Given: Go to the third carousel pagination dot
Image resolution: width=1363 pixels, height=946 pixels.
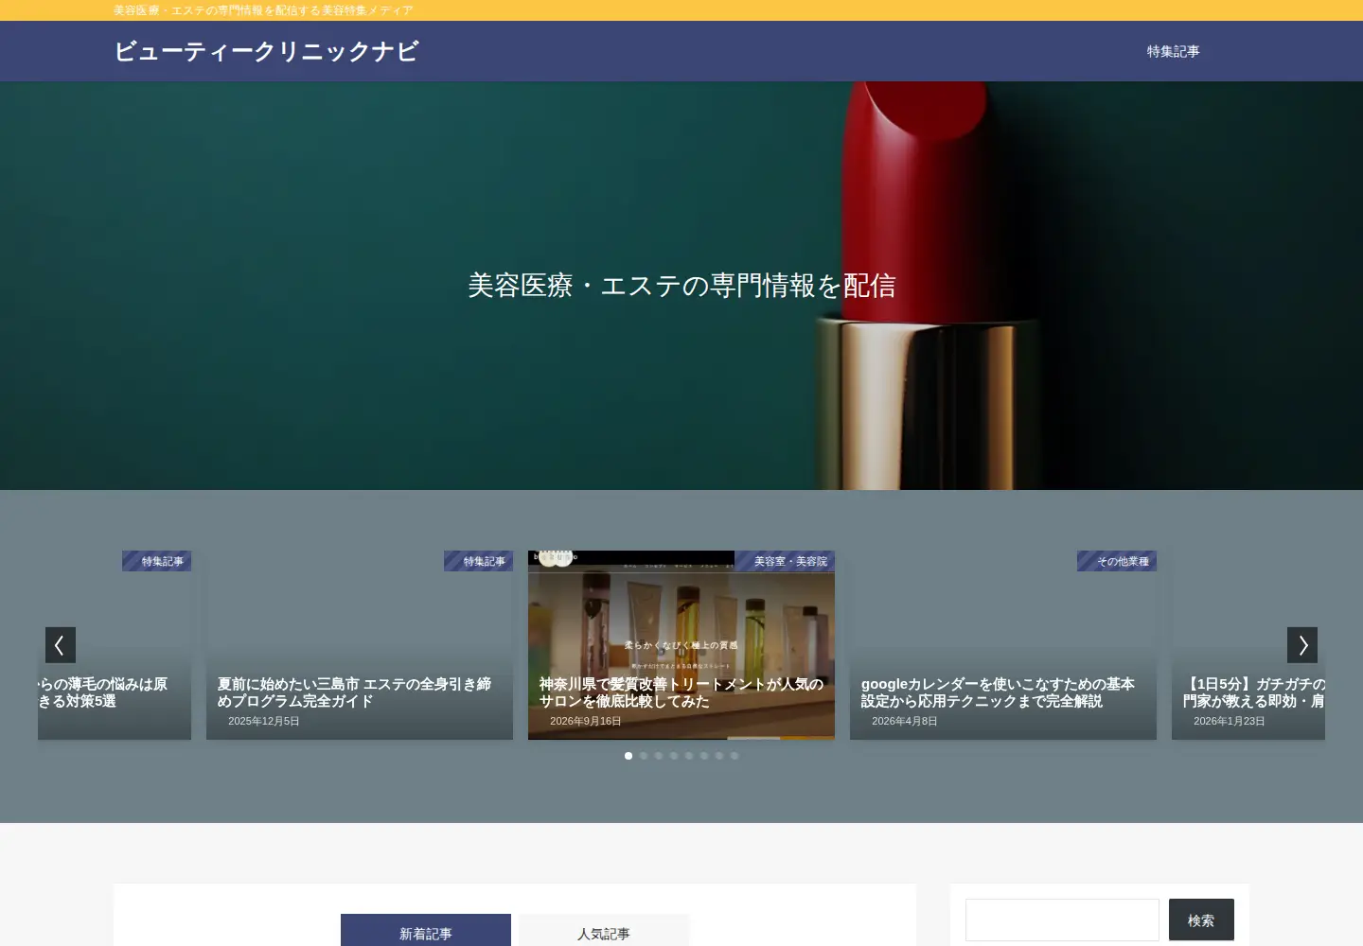Looking at the screenshot, I should pos(659,756).
